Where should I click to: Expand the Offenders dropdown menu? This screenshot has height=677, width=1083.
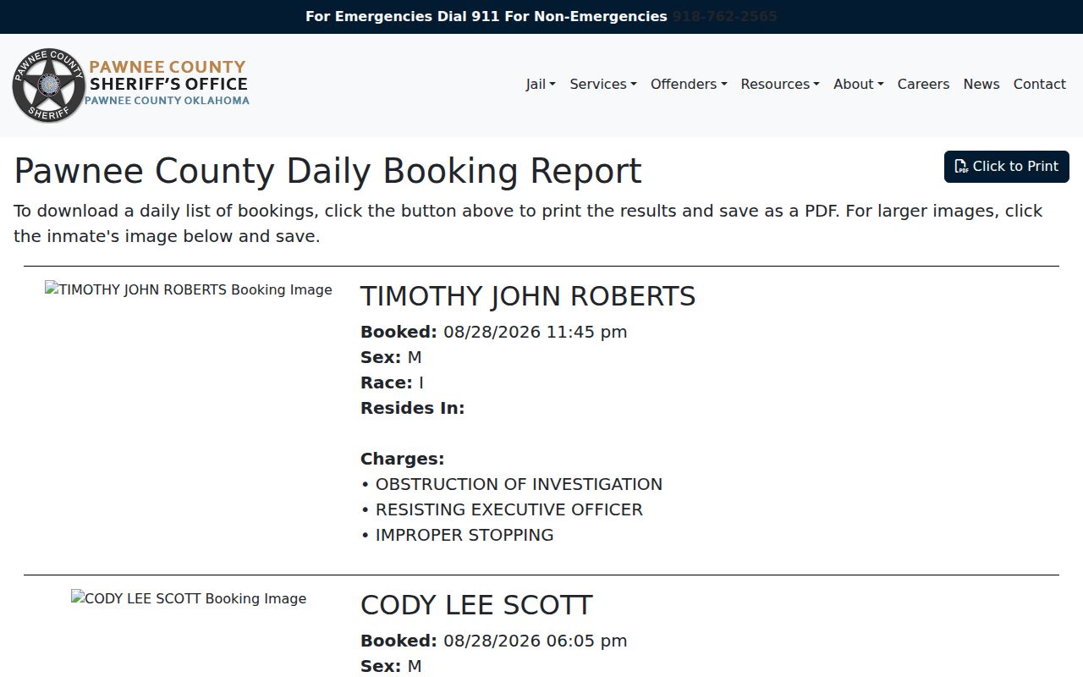coord(689,84)
